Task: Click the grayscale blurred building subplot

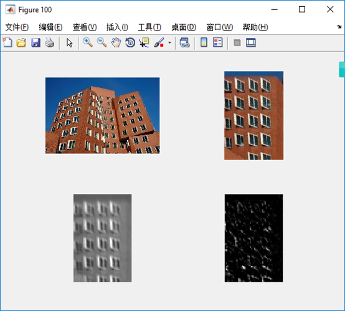Action: tap(103, 238)
